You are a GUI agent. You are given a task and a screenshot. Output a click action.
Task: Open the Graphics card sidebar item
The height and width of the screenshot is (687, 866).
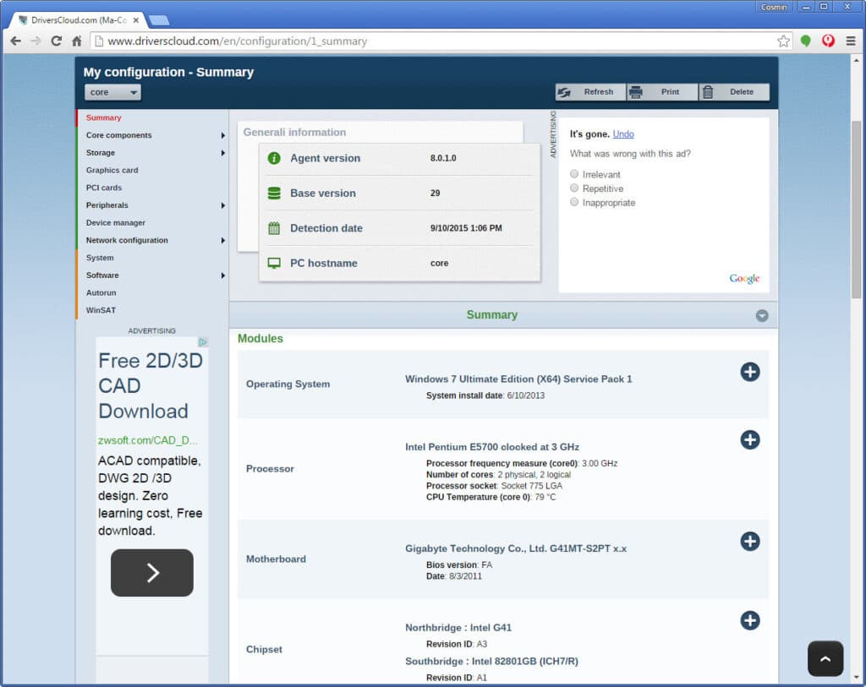point(112,170)
